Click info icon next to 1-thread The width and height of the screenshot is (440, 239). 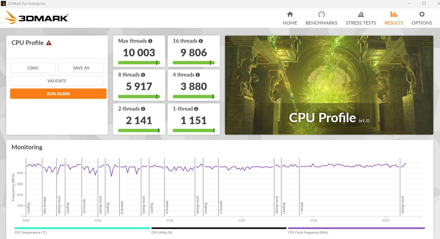(x=196, y=109)
